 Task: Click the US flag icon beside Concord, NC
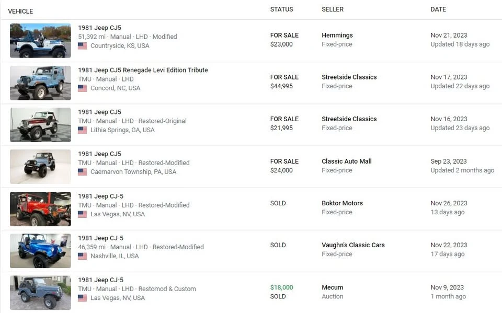coord(82,88)
